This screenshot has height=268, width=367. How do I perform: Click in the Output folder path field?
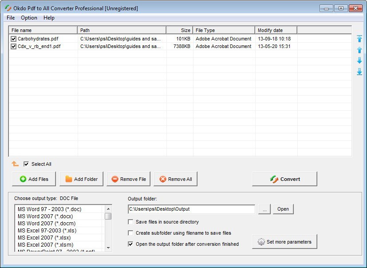coord(191,209)
